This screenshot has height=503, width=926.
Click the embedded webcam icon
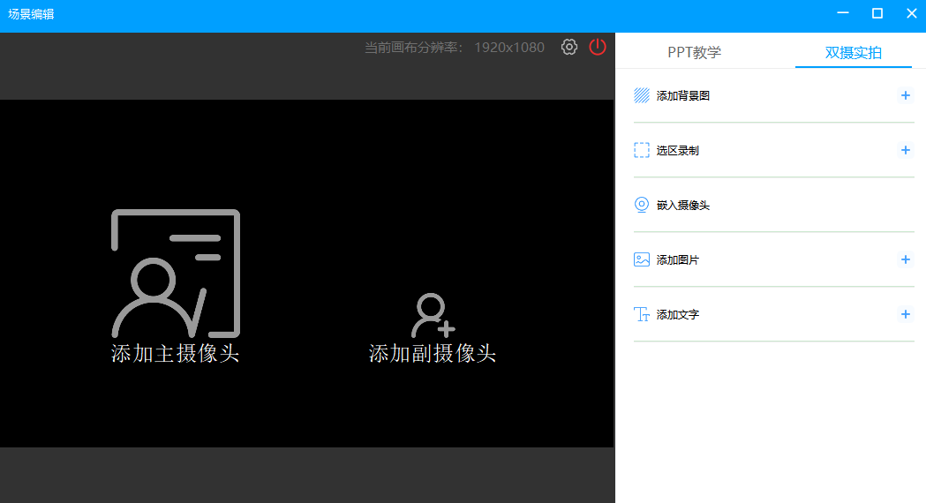click(x=642, y=205)
